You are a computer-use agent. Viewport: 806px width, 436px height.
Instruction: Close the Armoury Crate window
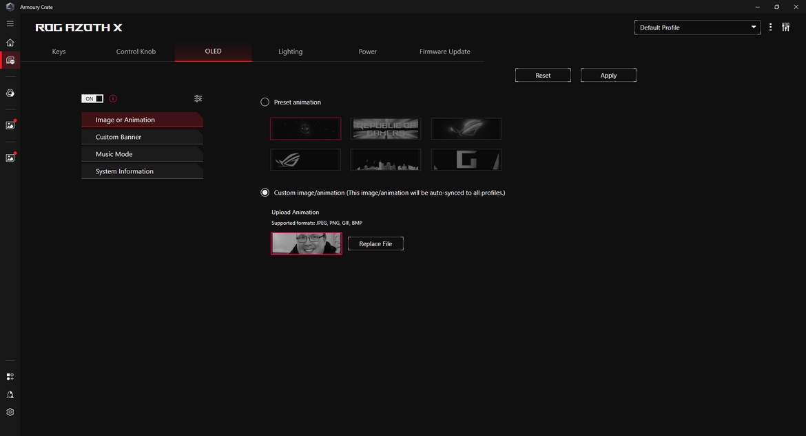coord(796,7)
